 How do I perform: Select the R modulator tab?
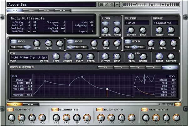click(138, 68)
